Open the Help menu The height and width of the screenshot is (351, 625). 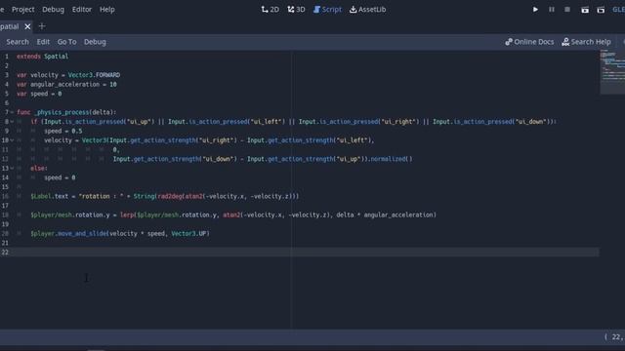tap(106, 9)
